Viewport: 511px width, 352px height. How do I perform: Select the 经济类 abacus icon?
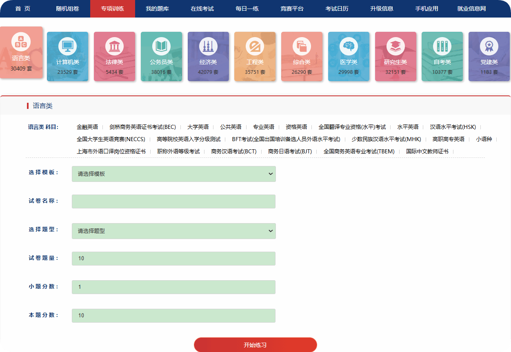[208, 46]
